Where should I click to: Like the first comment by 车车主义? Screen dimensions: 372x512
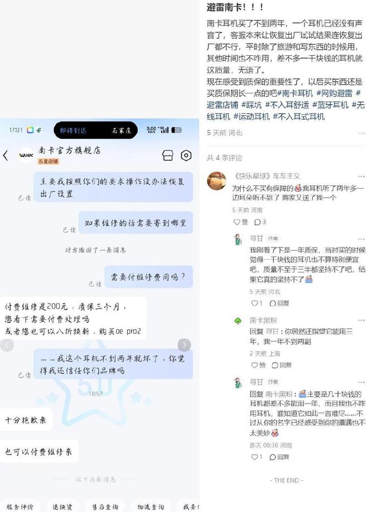tap(241, 222)
